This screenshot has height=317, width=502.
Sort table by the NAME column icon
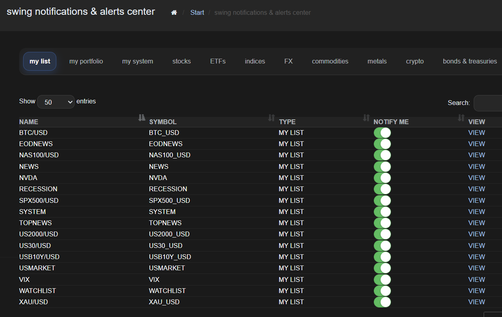141,117
